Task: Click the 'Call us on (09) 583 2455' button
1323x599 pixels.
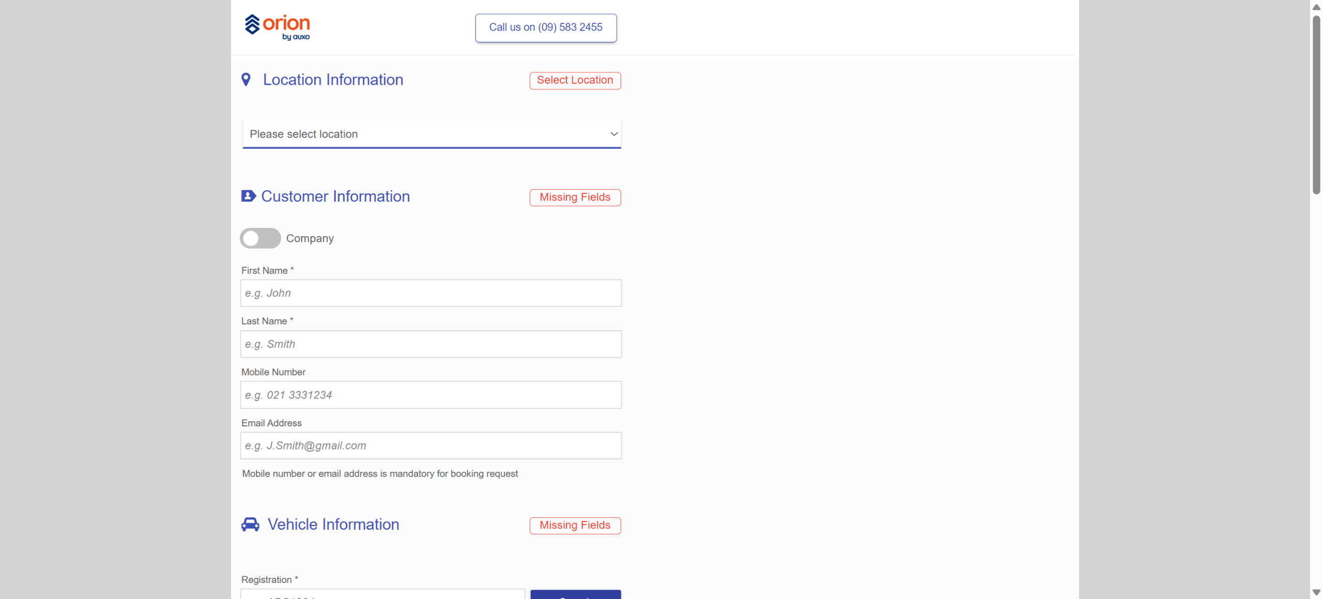Action: click(545, 27)
